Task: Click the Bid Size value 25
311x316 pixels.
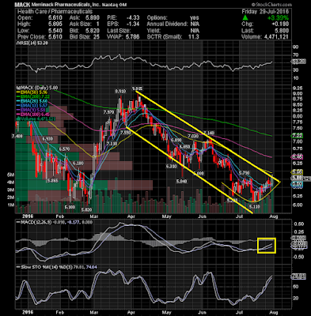Action: [97, 37]
